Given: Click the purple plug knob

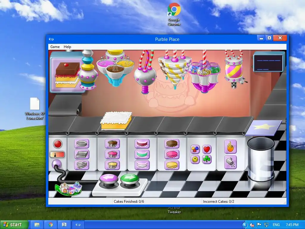Looking at the screenshot, I should click(57, 164).
